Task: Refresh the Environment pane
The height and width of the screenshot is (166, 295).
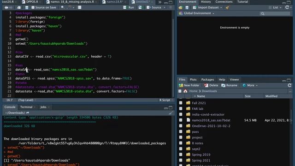Action: (287, 7)
